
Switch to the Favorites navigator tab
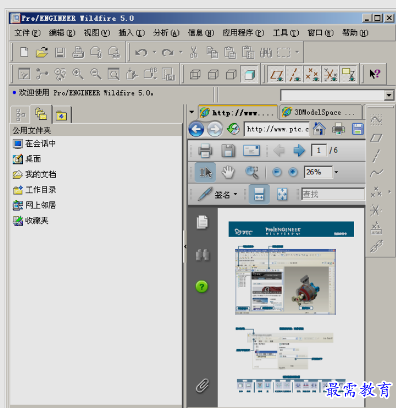(x=62, y=115)
